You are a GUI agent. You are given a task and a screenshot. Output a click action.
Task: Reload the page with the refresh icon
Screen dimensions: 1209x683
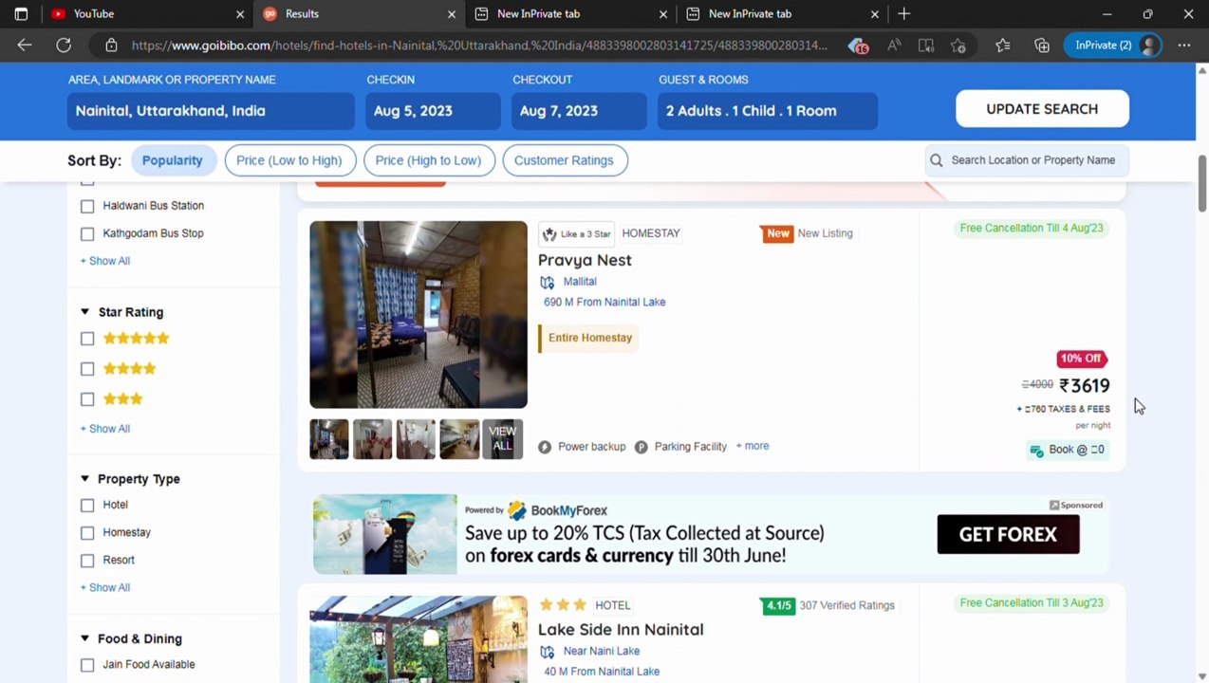coord(64,45)
